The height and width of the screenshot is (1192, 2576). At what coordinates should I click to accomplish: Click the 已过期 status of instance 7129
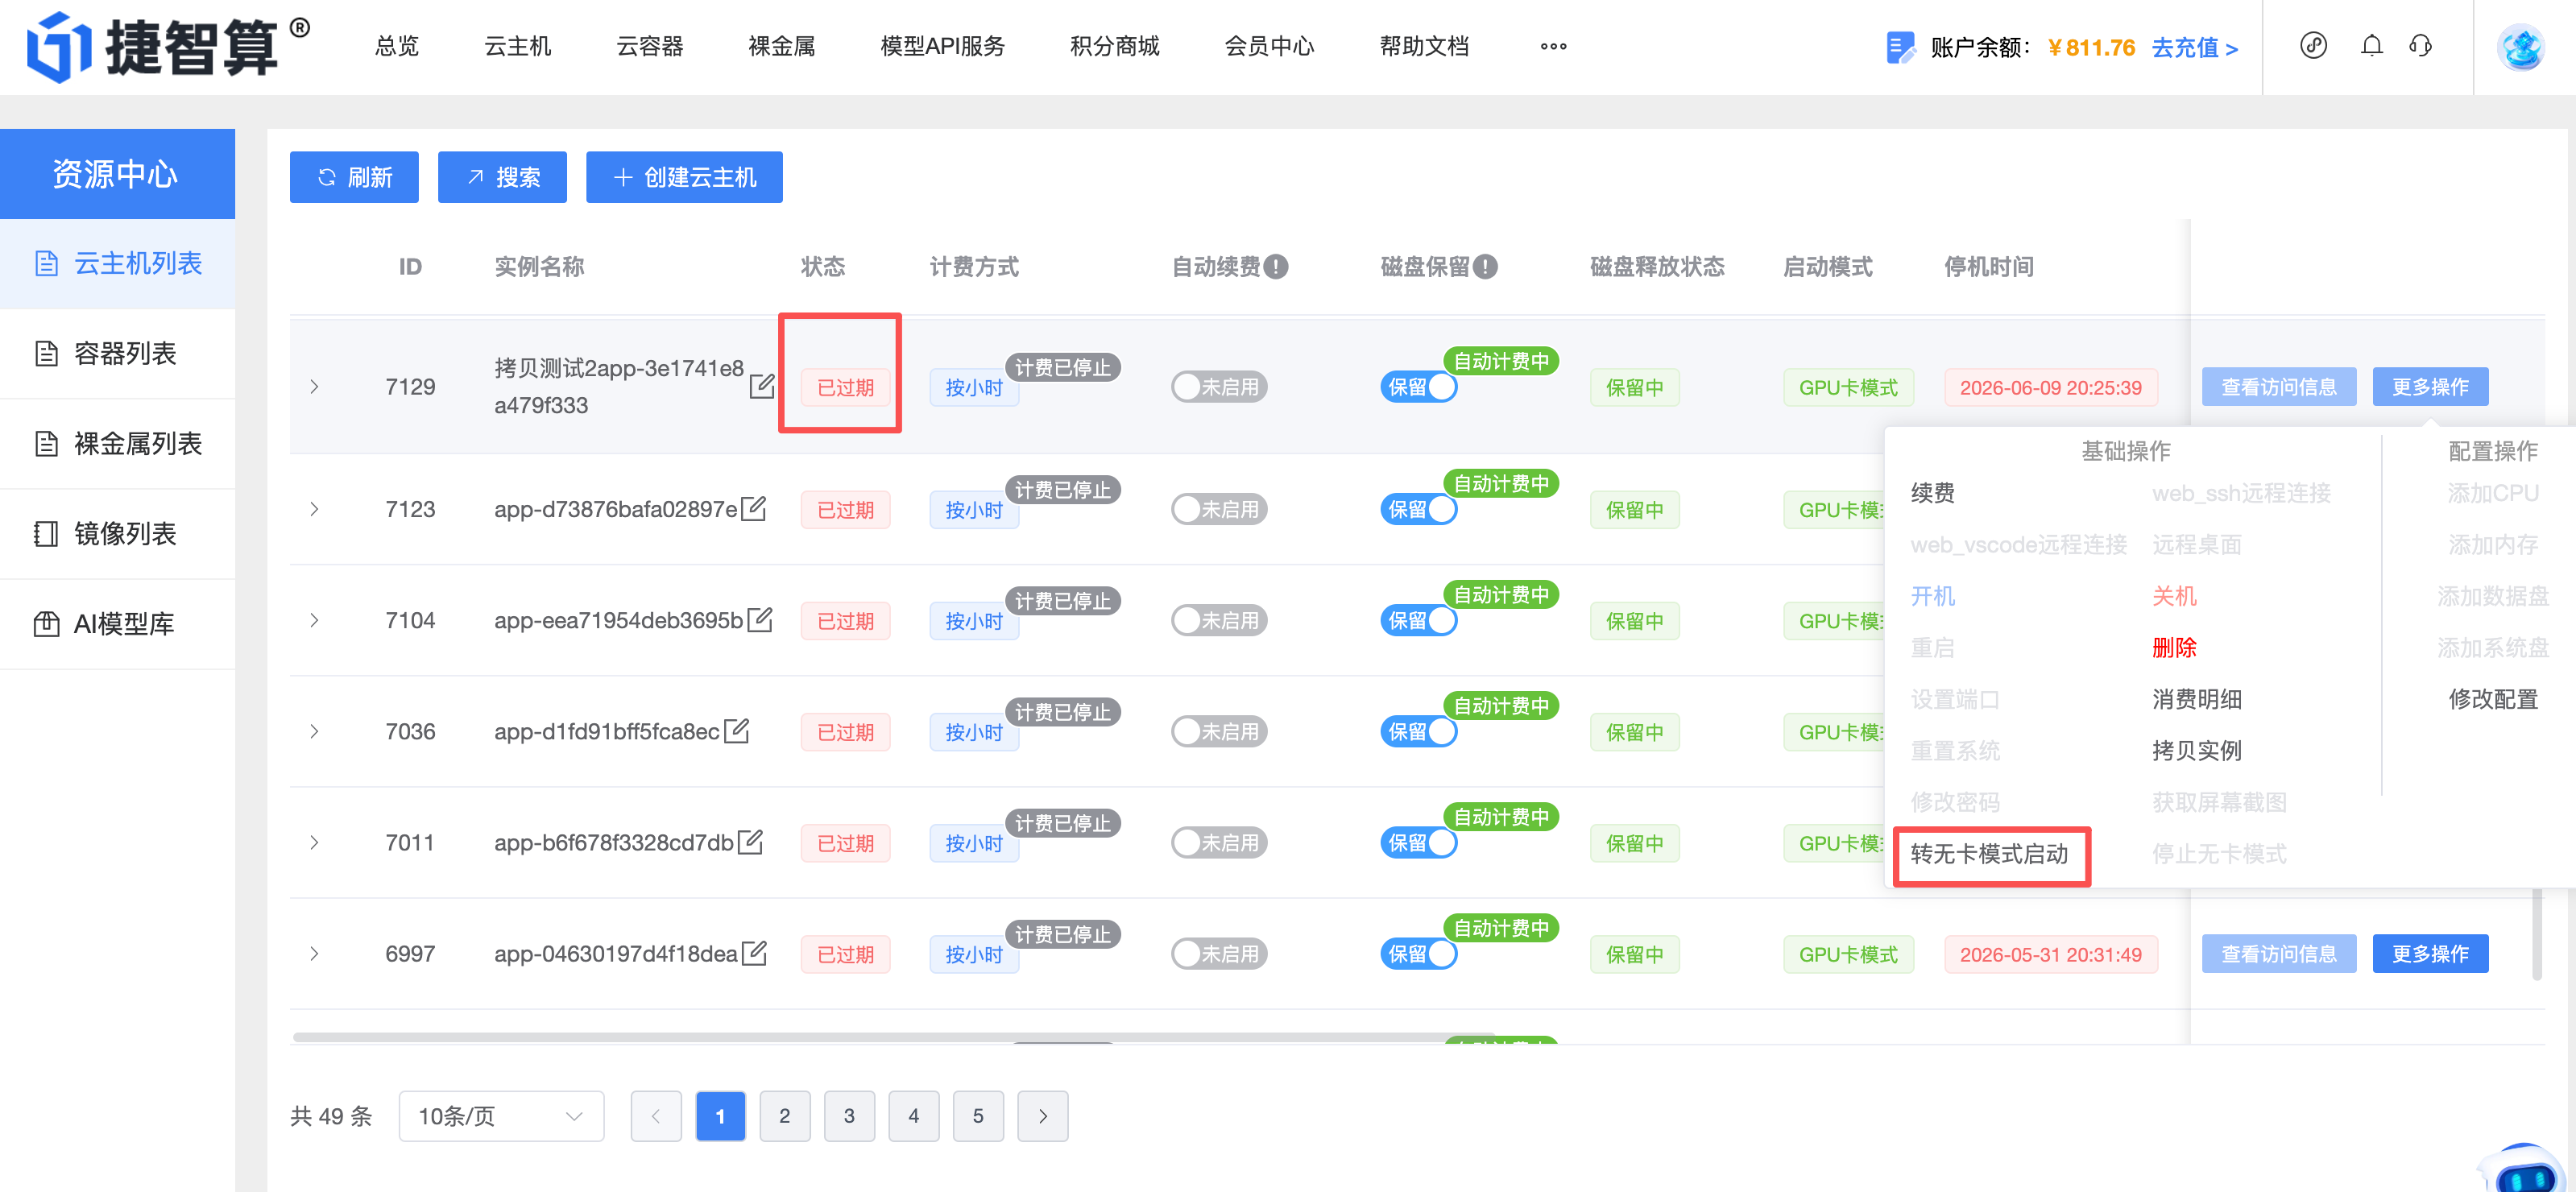(x=845, y=387)
